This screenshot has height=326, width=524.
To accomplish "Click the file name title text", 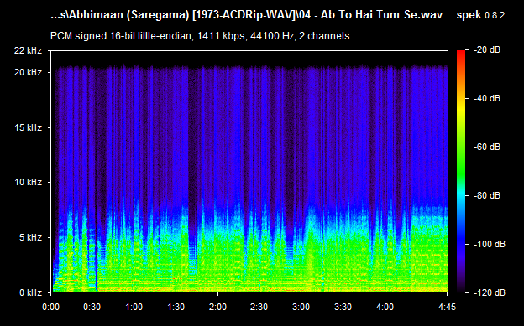I will coord(247,15).
